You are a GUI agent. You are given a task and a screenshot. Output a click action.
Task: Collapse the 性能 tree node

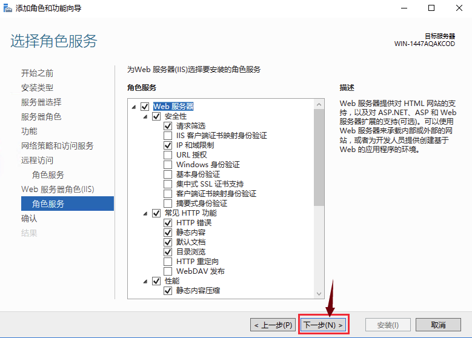(145, 281)
